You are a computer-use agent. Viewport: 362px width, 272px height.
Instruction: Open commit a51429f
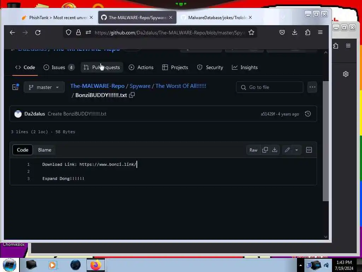[268, 114]
